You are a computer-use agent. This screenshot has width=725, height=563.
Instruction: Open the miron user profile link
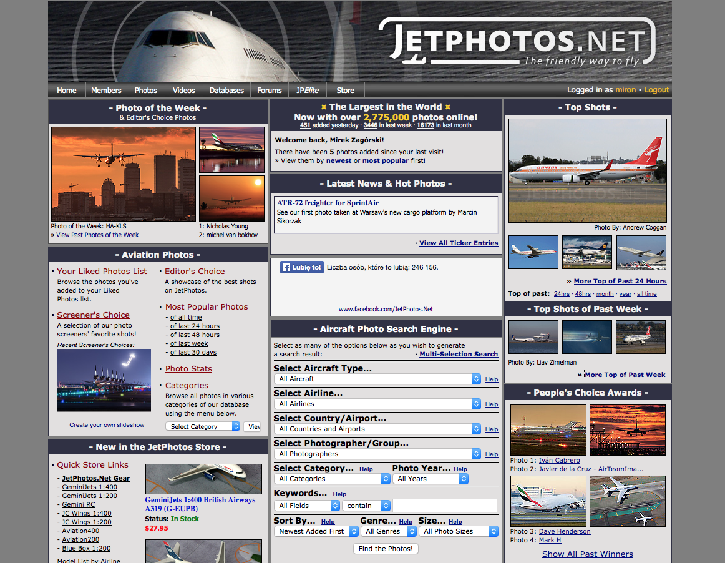tap(626, 90)
